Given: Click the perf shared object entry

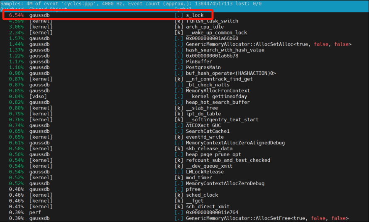Looking at the screenshot, I should pyautogui.click(x=35, y=212).
